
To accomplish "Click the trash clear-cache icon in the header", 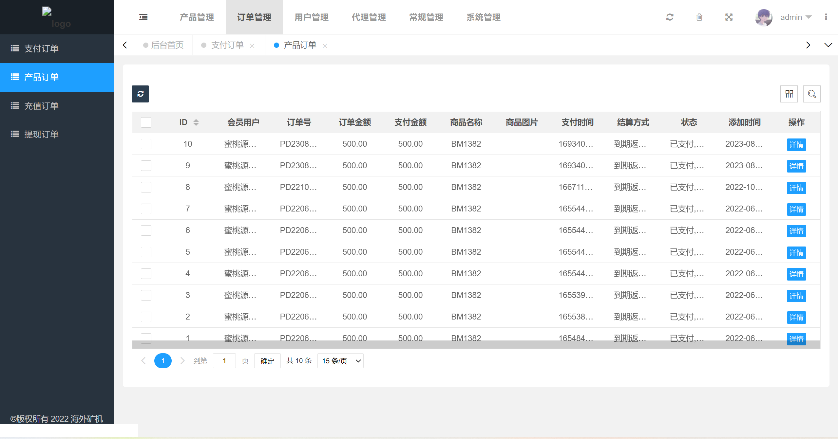I will pyautogui.click(x=699, y=17).
